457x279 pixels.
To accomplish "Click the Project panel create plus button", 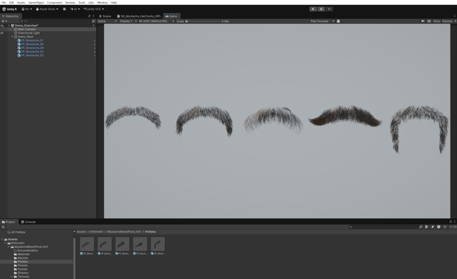I will coord(3,227).
